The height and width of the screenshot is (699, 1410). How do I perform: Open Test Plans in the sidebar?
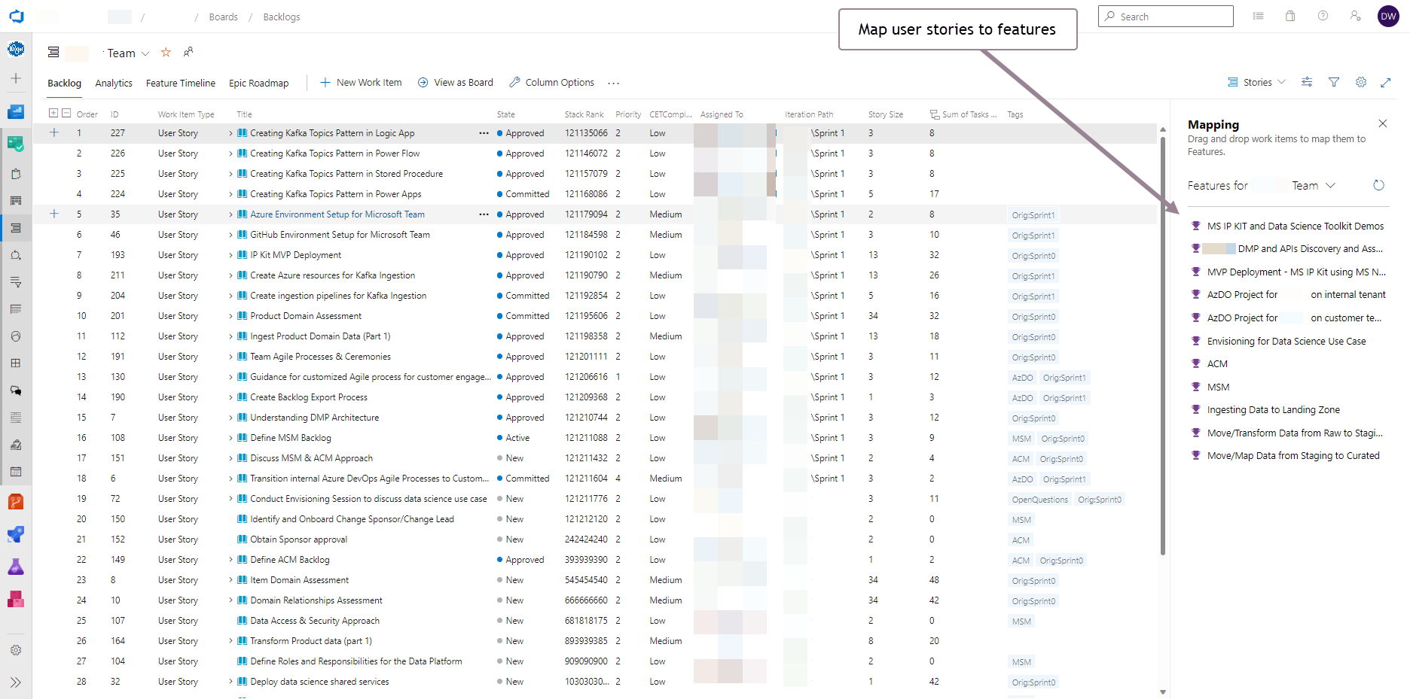click(x=16, y=566)
